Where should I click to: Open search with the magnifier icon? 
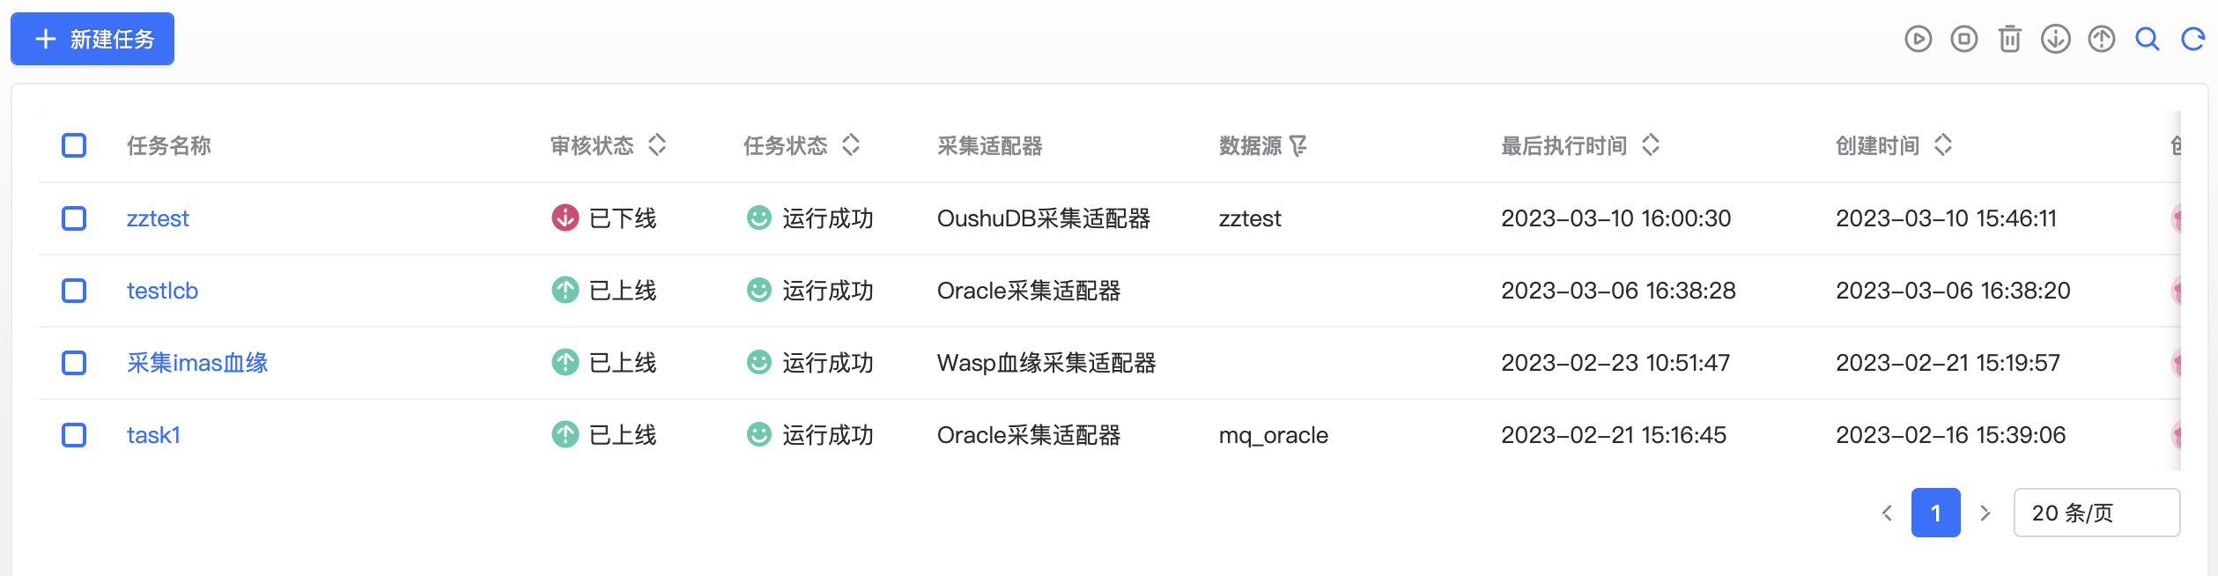(2147, 39)
